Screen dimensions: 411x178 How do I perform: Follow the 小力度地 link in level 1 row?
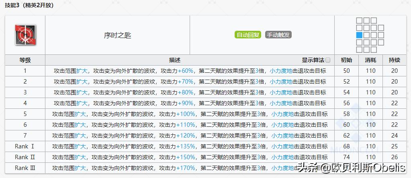(281, 71)
